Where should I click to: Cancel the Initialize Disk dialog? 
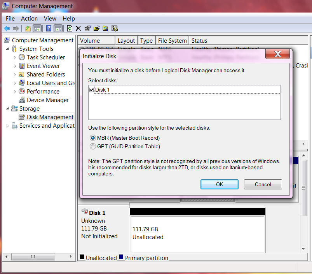[263, 184]
